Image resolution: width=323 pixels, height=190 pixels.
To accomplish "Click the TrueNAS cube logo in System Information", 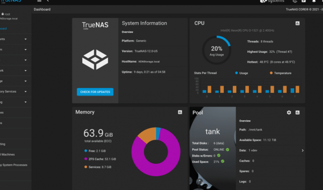I will pos(95,59).
